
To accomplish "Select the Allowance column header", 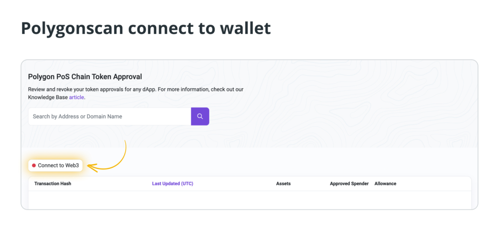I will pyautogui.click(x=385, y=184).
